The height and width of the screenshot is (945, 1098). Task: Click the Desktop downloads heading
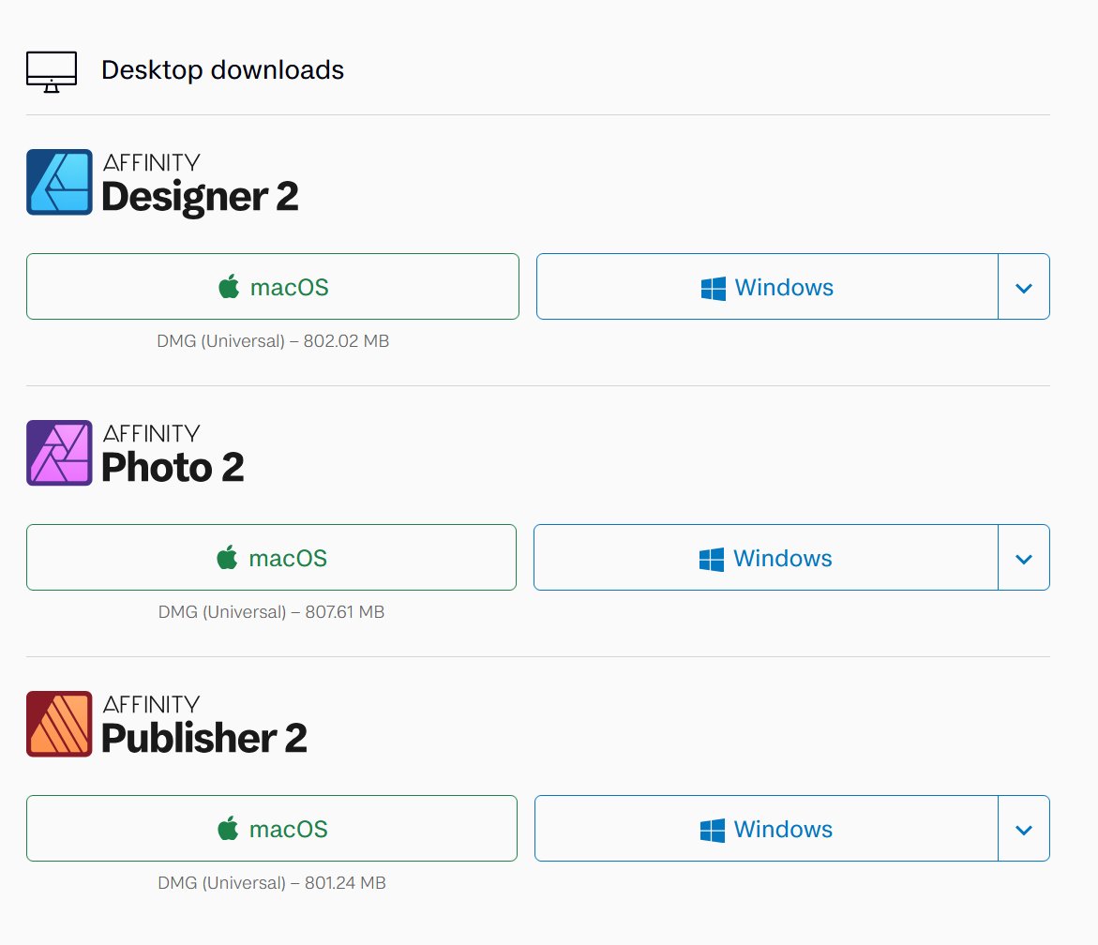pyautogui.click(x=222, y=70)
